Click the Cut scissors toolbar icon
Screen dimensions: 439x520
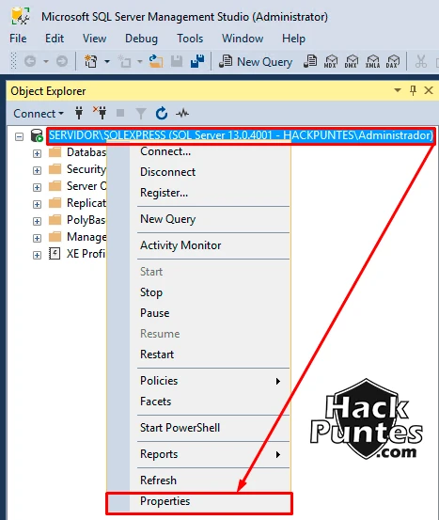click(x=421, y=62)
